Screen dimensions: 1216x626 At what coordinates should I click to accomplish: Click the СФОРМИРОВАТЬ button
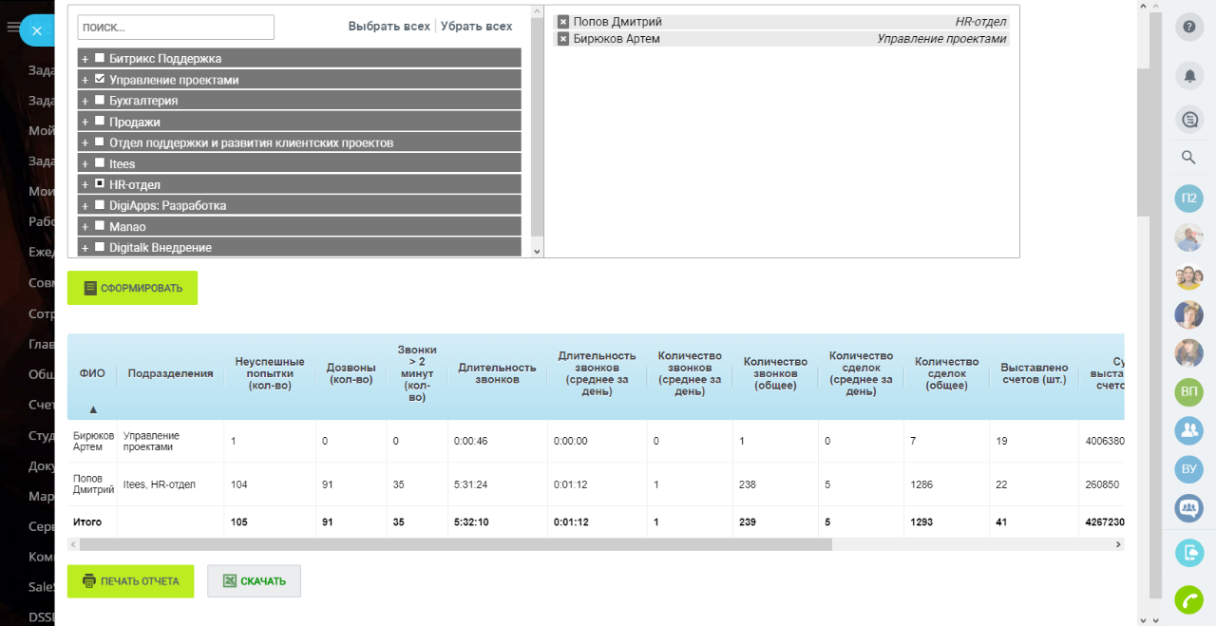point(132,288)
